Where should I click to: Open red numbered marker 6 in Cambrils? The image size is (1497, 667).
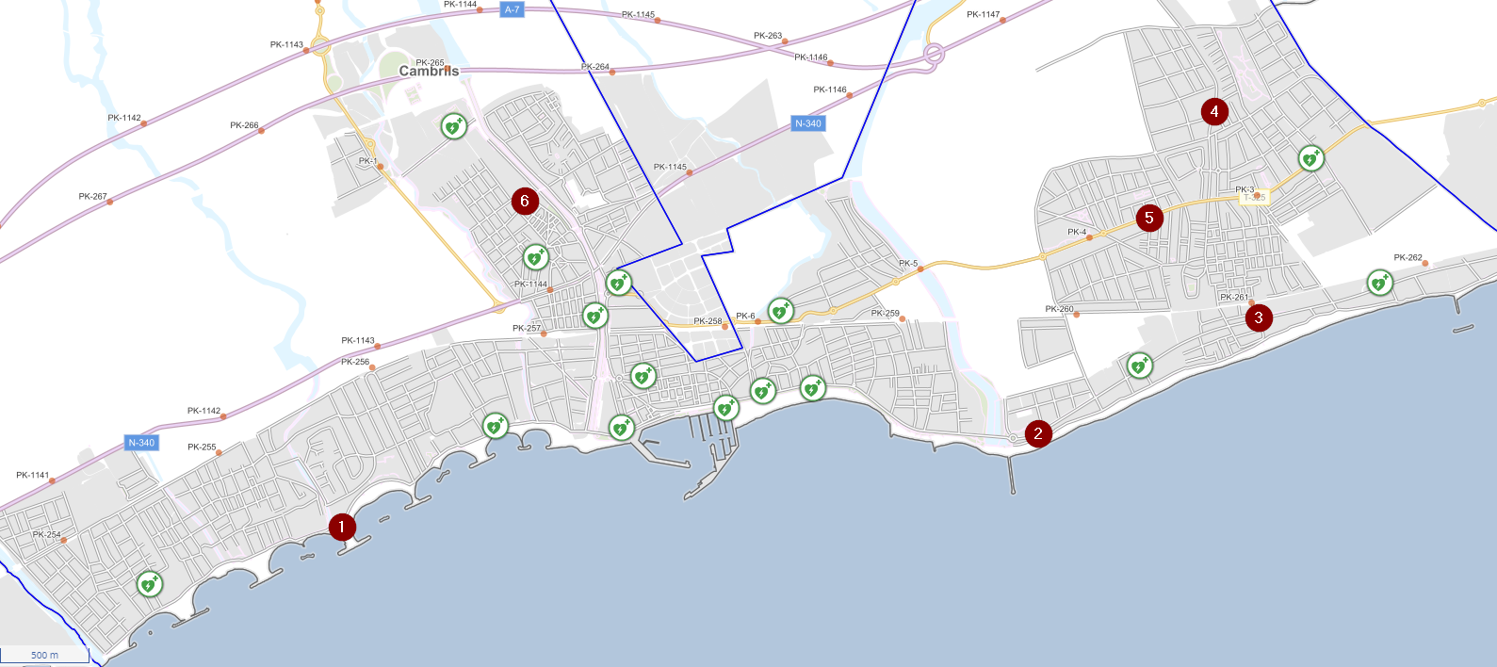[x=525, y=201]
